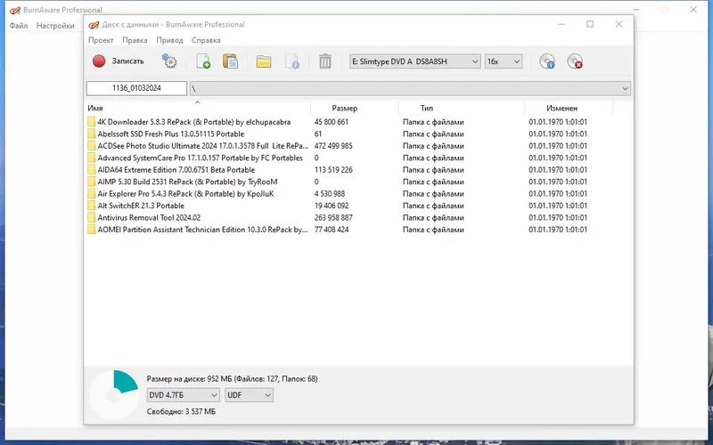Click BurnAware logo in background window title
Viewport: 713px width, 445px height.
14,10
